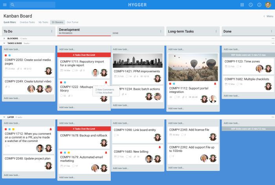The height and width of the screenshot is (185, 275).
Task: Open card COMPY-2345: Add license file
Action: point(193,135)
